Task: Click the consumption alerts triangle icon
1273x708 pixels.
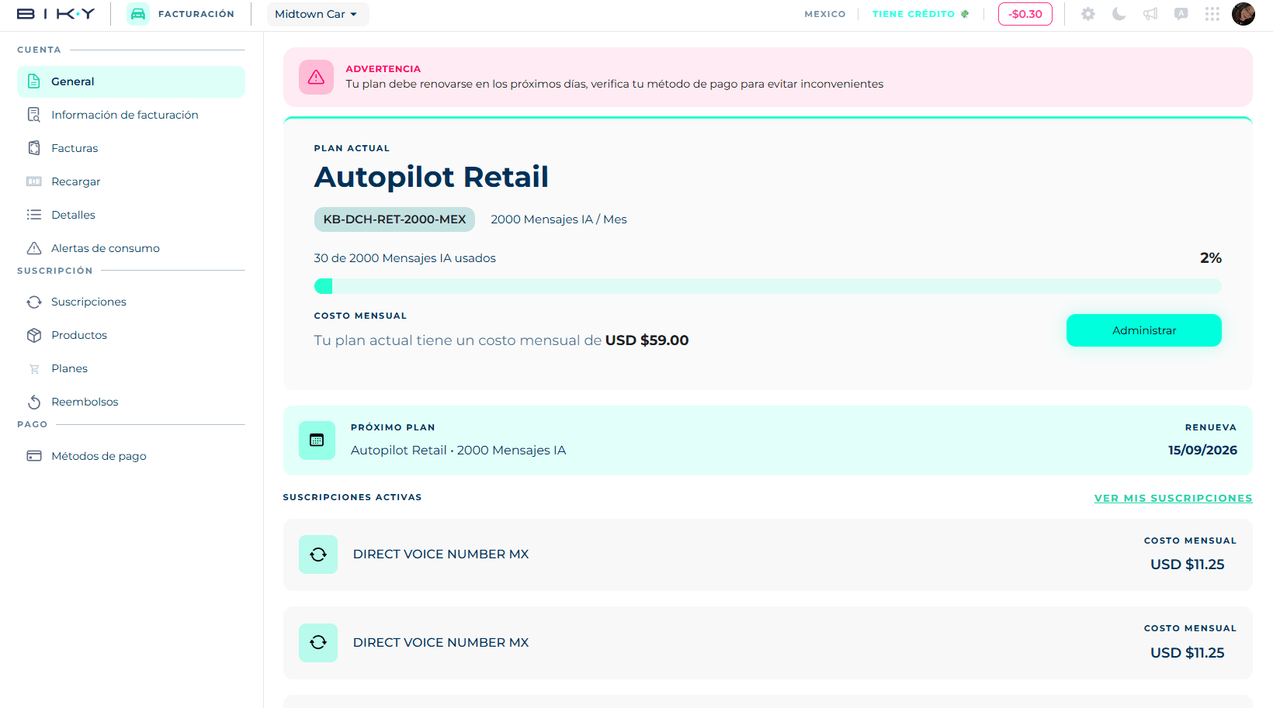Action: [x=34, y=248]
